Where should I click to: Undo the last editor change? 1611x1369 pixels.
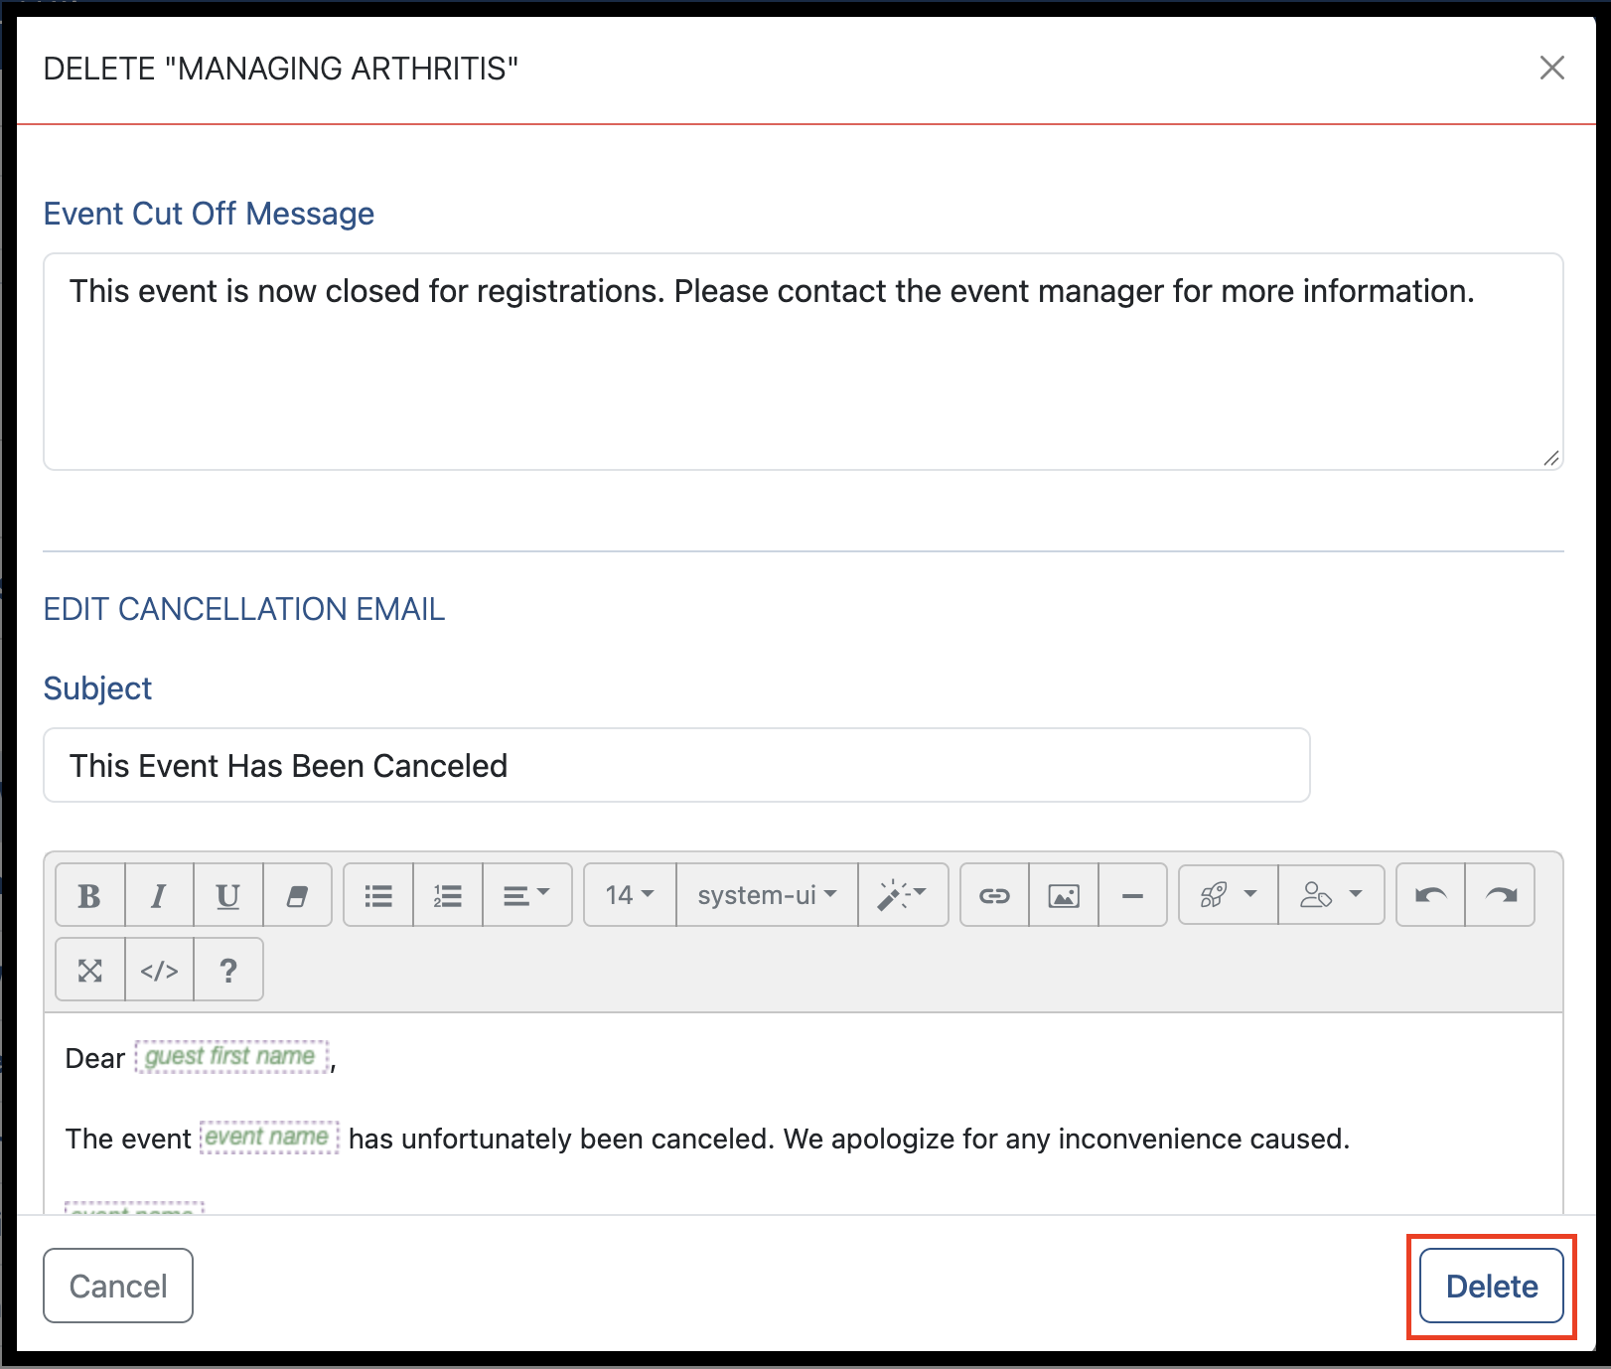[x=1430, y=895]
